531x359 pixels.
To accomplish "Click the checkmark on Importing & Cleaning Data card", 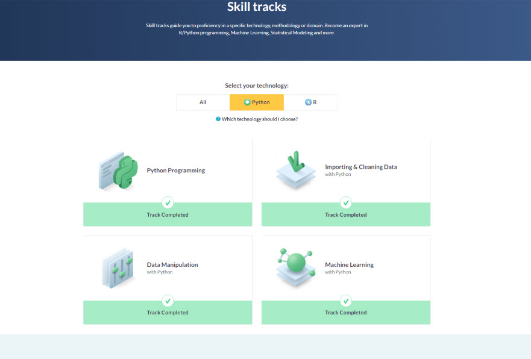I will (x=345, y=202).
